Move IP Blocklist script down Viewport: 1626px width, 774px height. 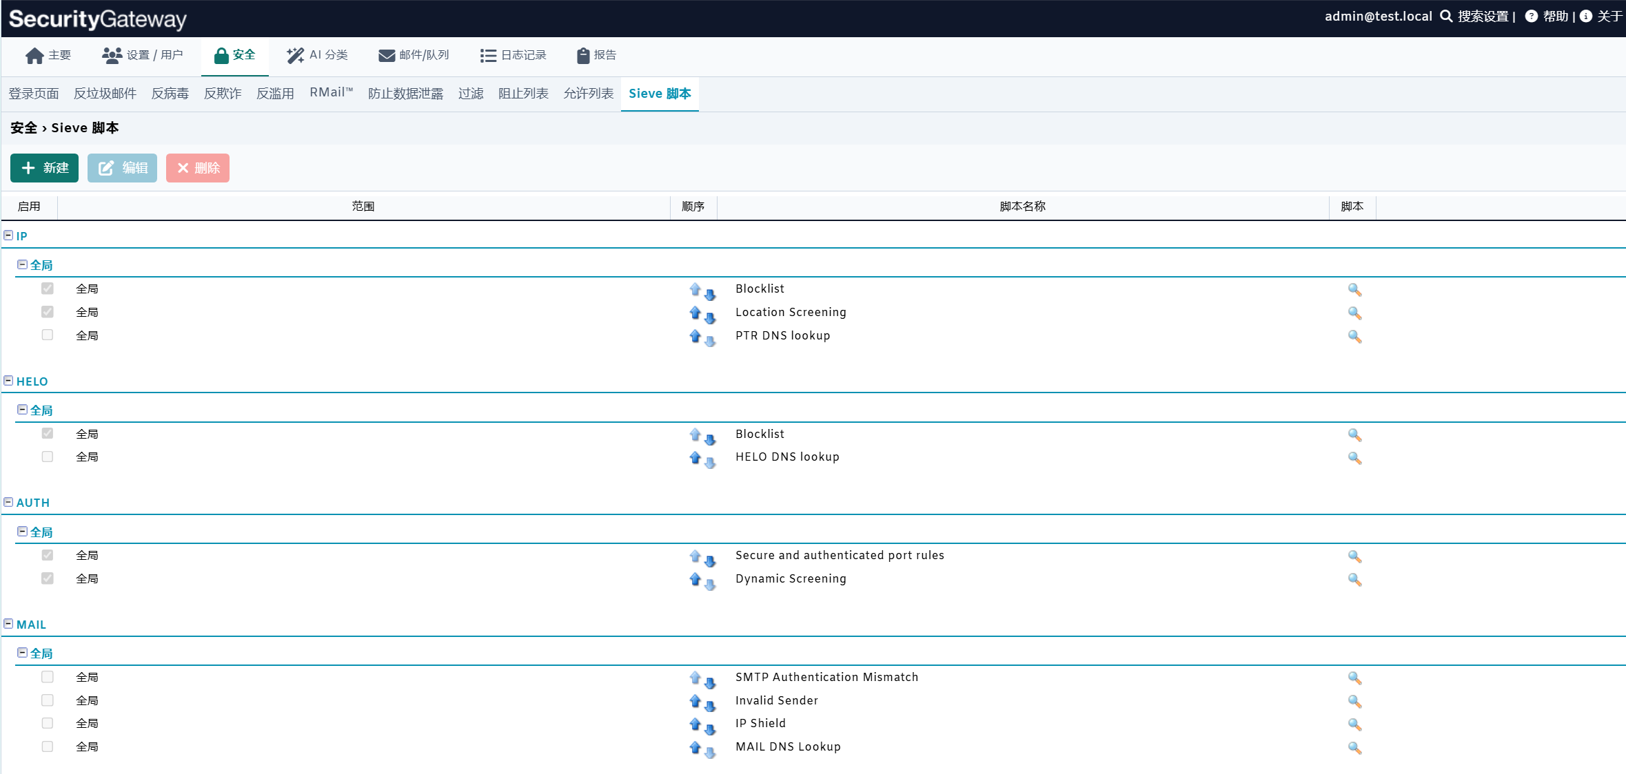(x=710, y=295)
